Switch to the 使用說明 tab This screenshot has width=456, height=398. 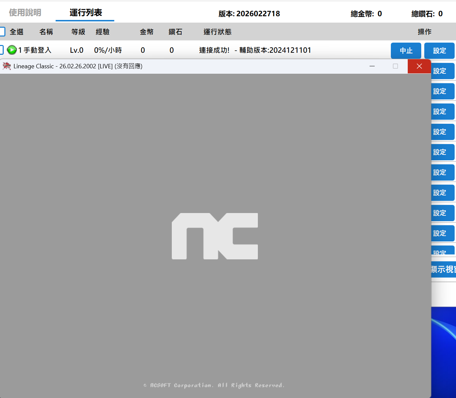(25, 13)
